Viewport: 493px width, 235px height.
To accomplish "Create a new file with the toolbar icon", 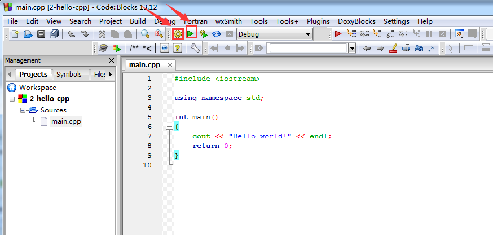I will [x=15, y=34].
